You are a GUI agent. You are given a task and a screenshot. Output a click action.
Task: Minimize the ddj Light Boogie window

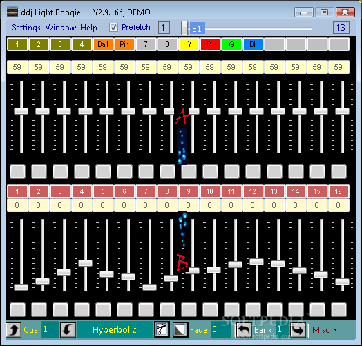[x=304, y=12]
